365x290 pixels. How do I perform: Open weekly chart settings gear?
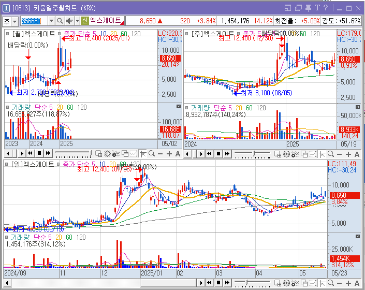286,154
